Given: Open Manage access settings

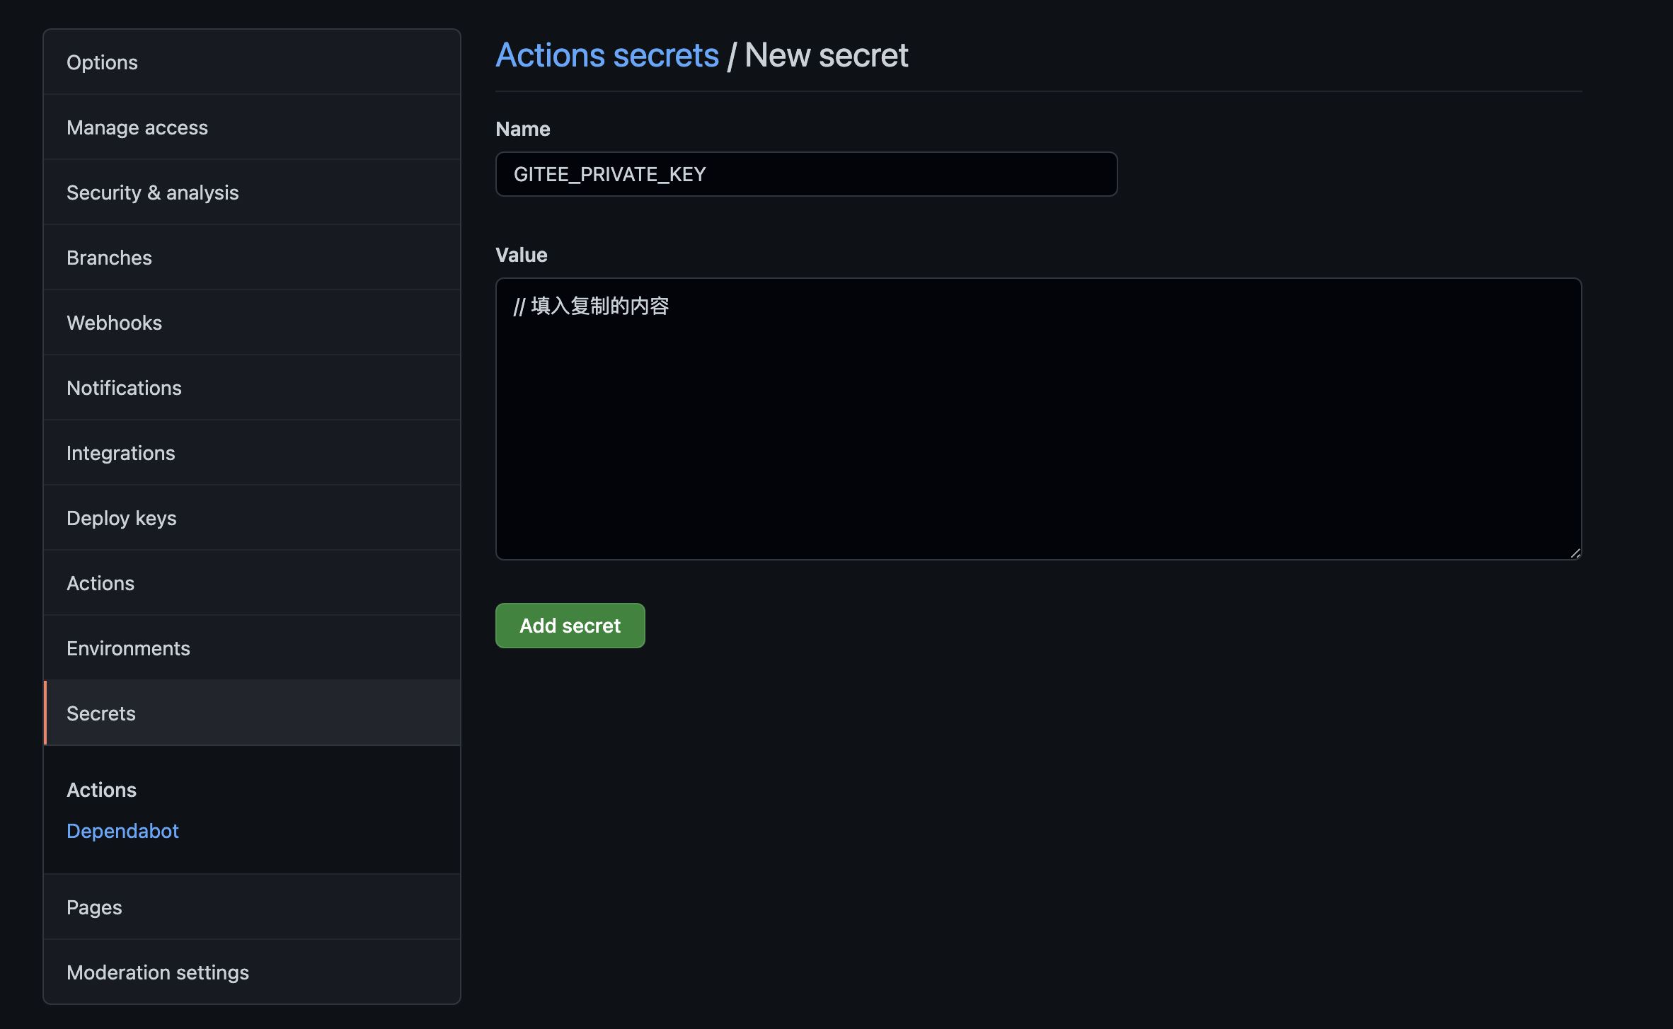Looking at the screenshot, I should (x=137, y=127).
